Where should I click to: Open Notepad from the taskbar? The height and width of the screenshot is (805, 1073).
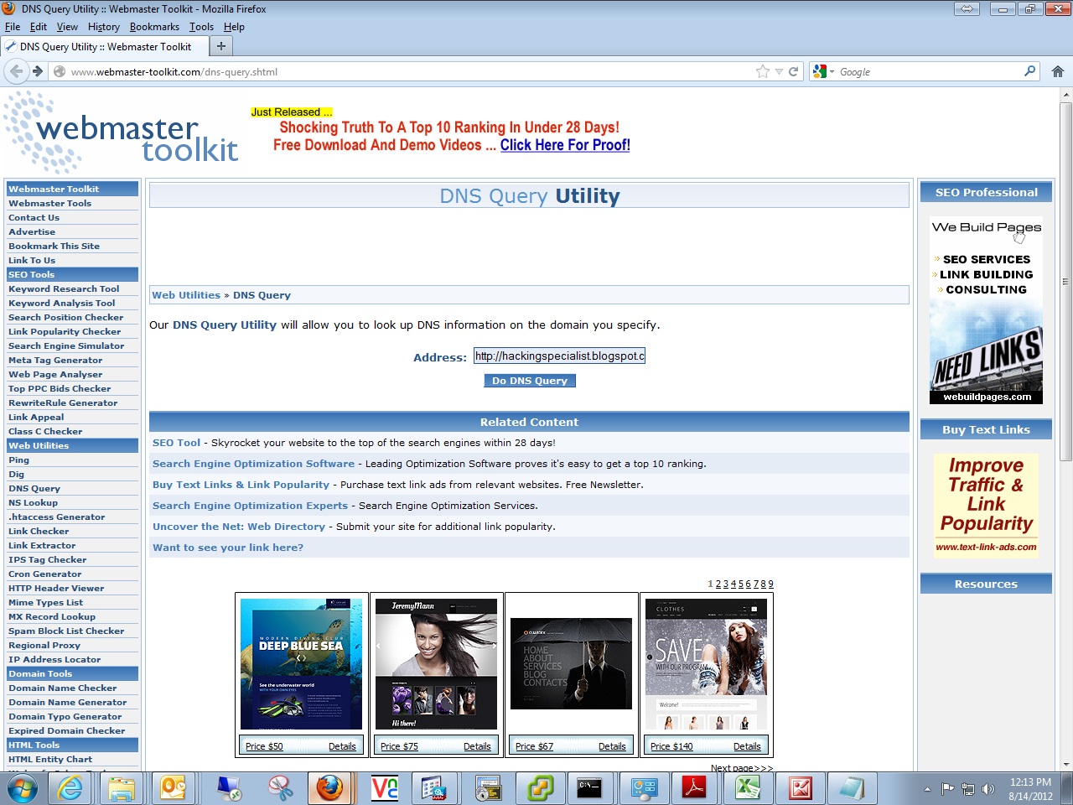pos(851,788)
